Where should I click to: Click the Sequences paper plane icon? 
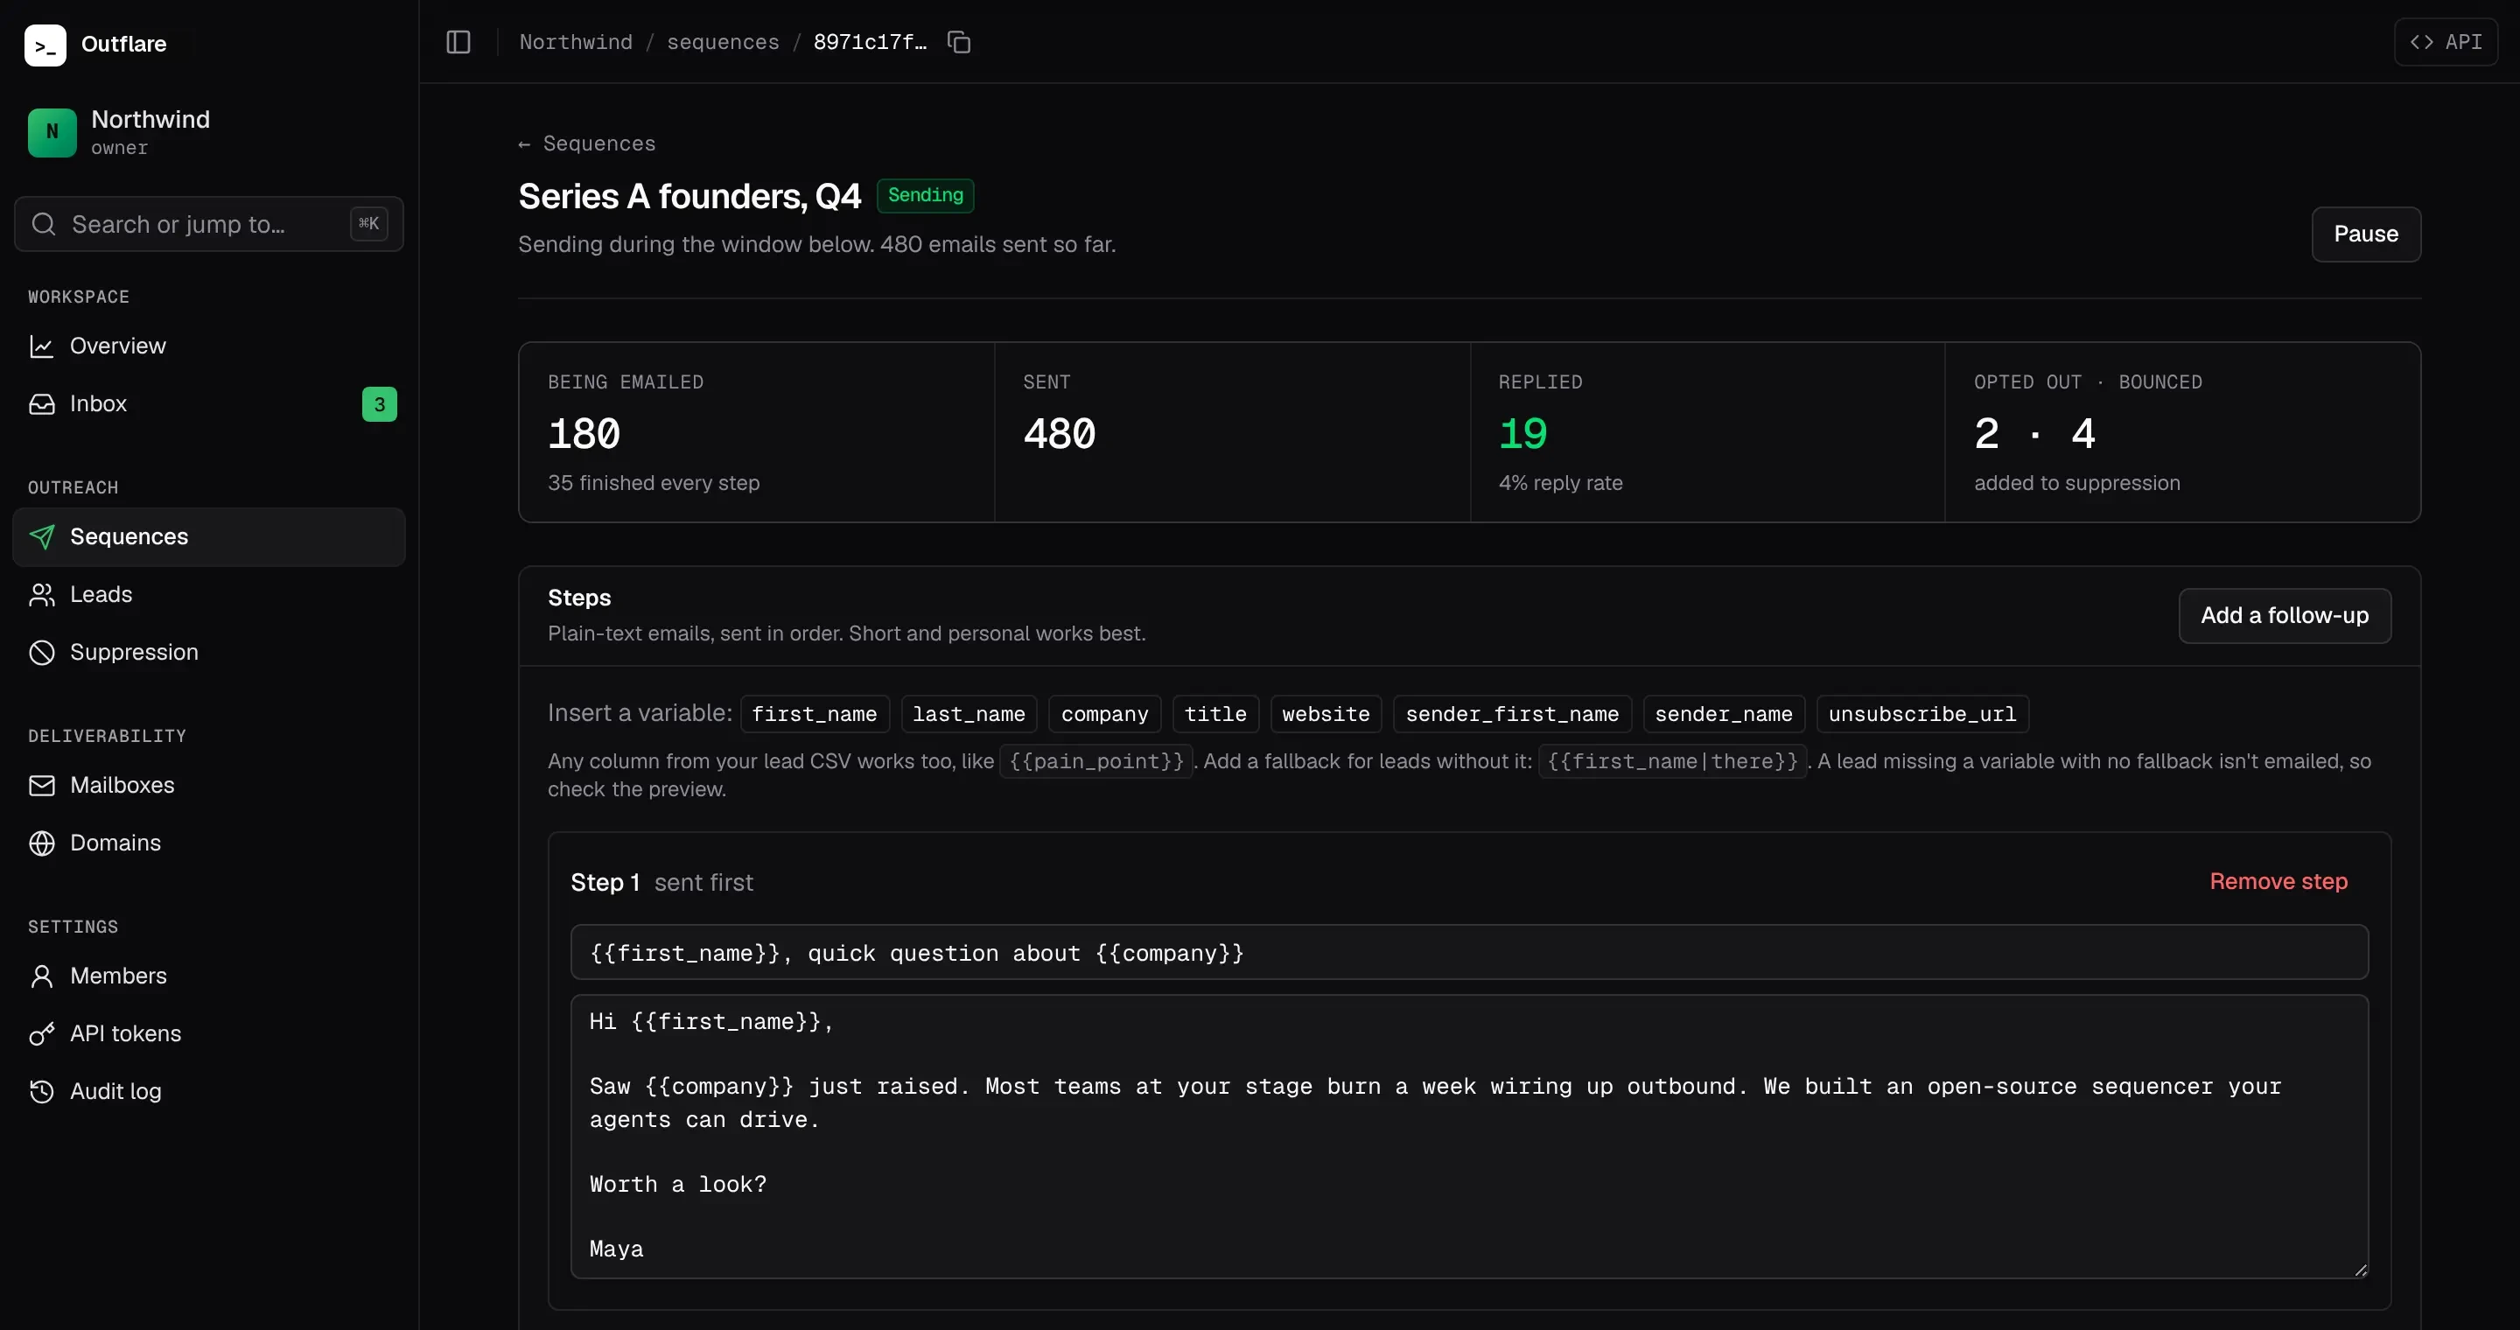42,537
